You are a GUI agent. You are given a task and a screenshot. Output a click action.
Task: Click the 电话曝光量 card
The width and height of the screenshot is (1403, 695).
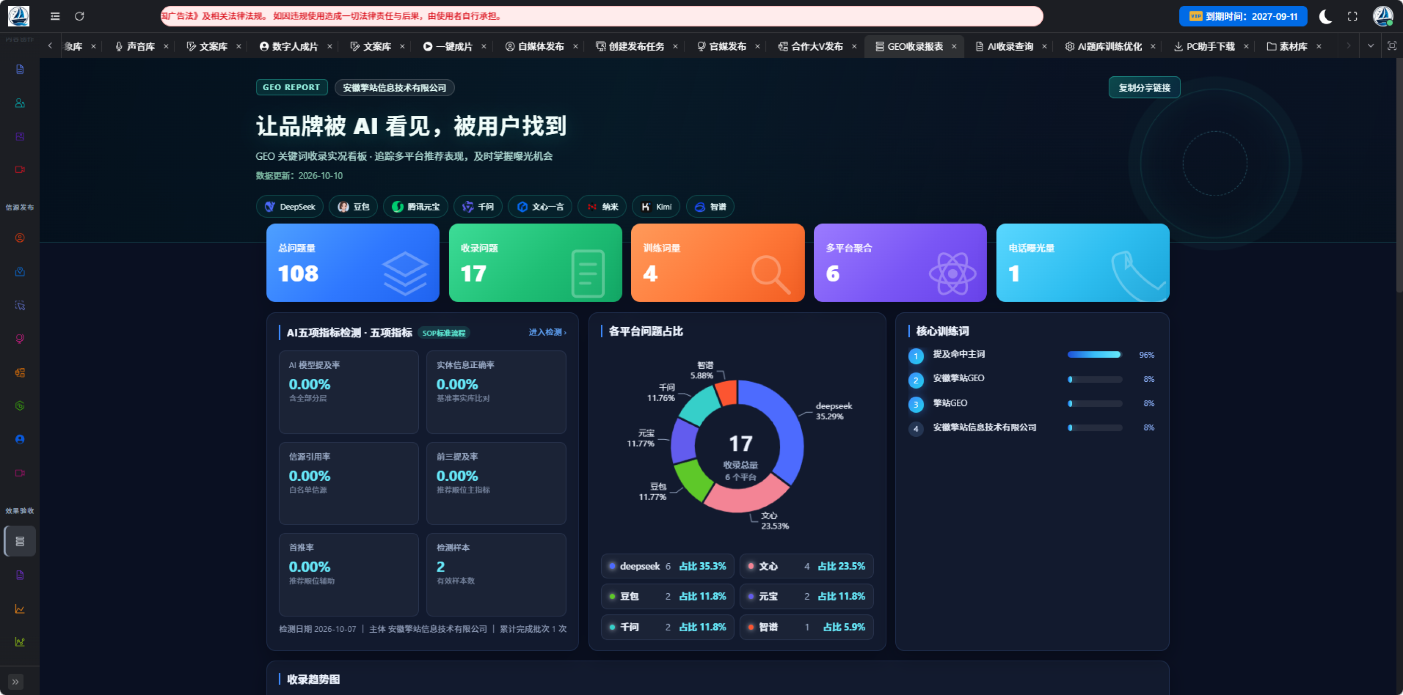[x=1082, y=263]
